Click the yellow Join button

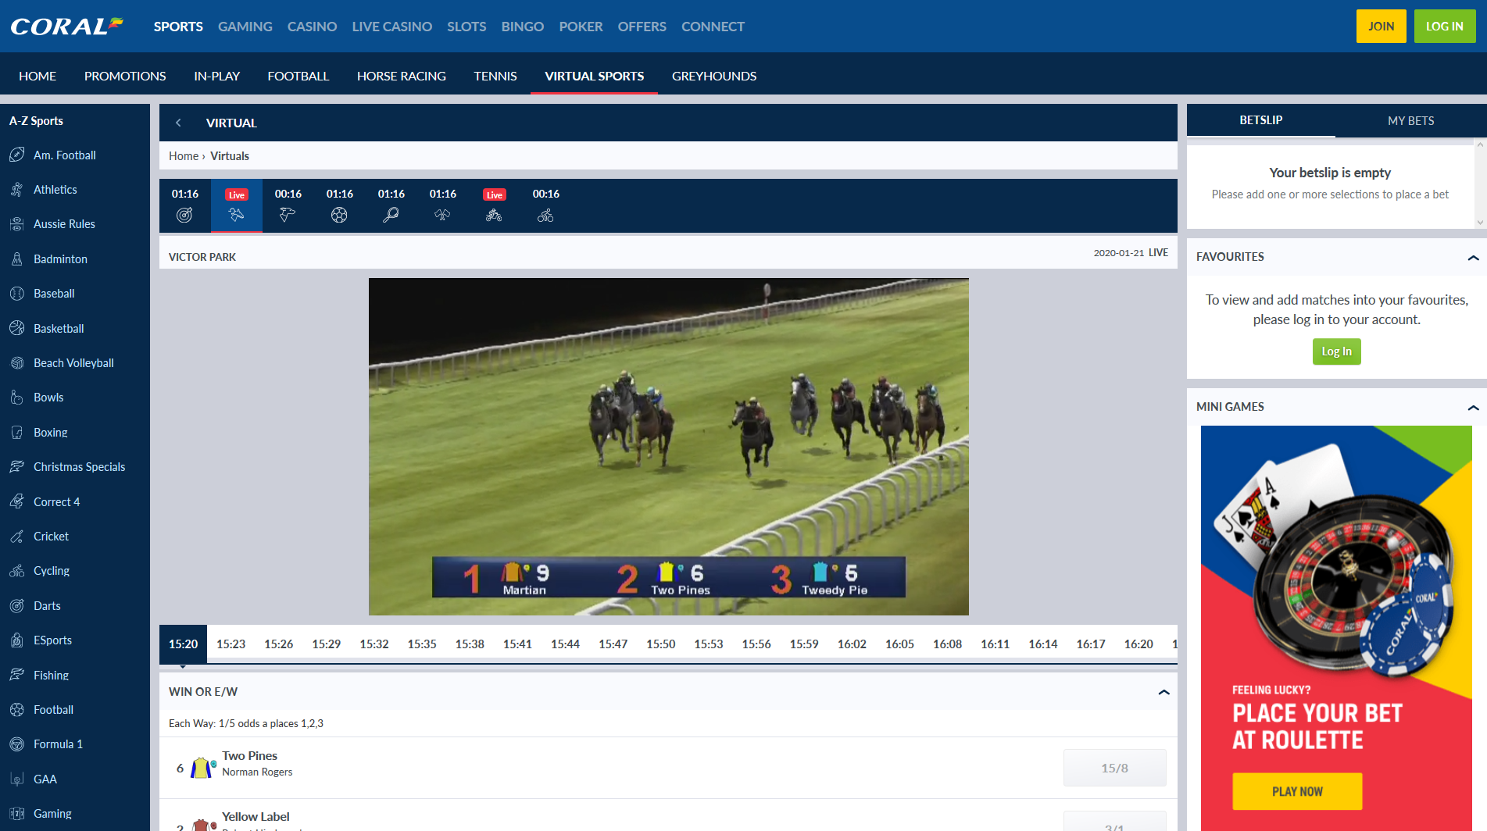[x=1381, y=27]
